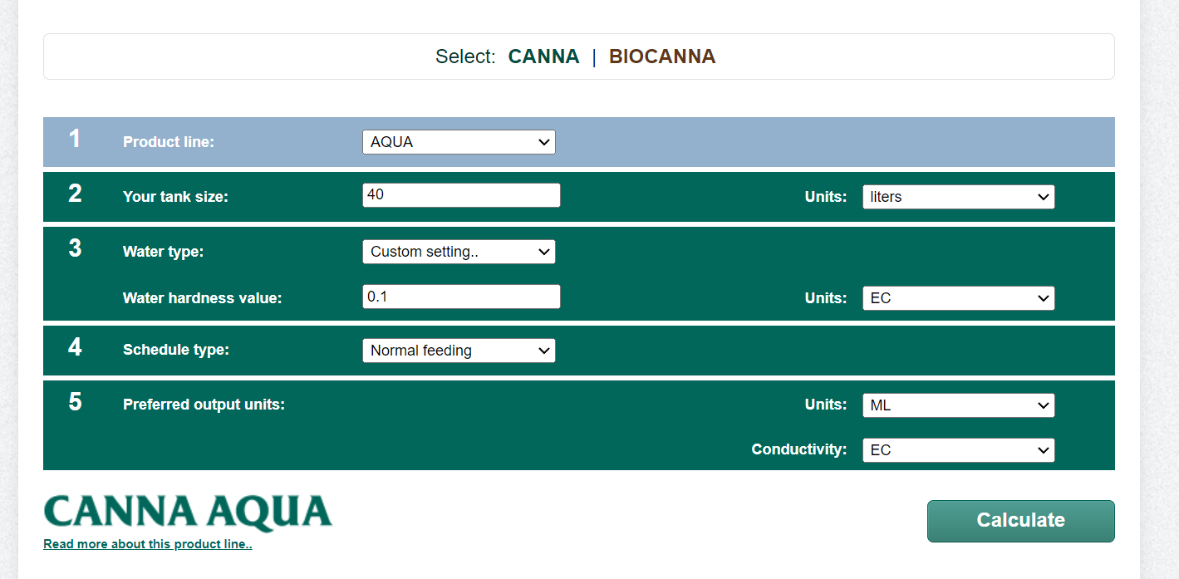
Task: Open the Schedule type Normal feeding dropdown
Action: [x=459, y=351]
